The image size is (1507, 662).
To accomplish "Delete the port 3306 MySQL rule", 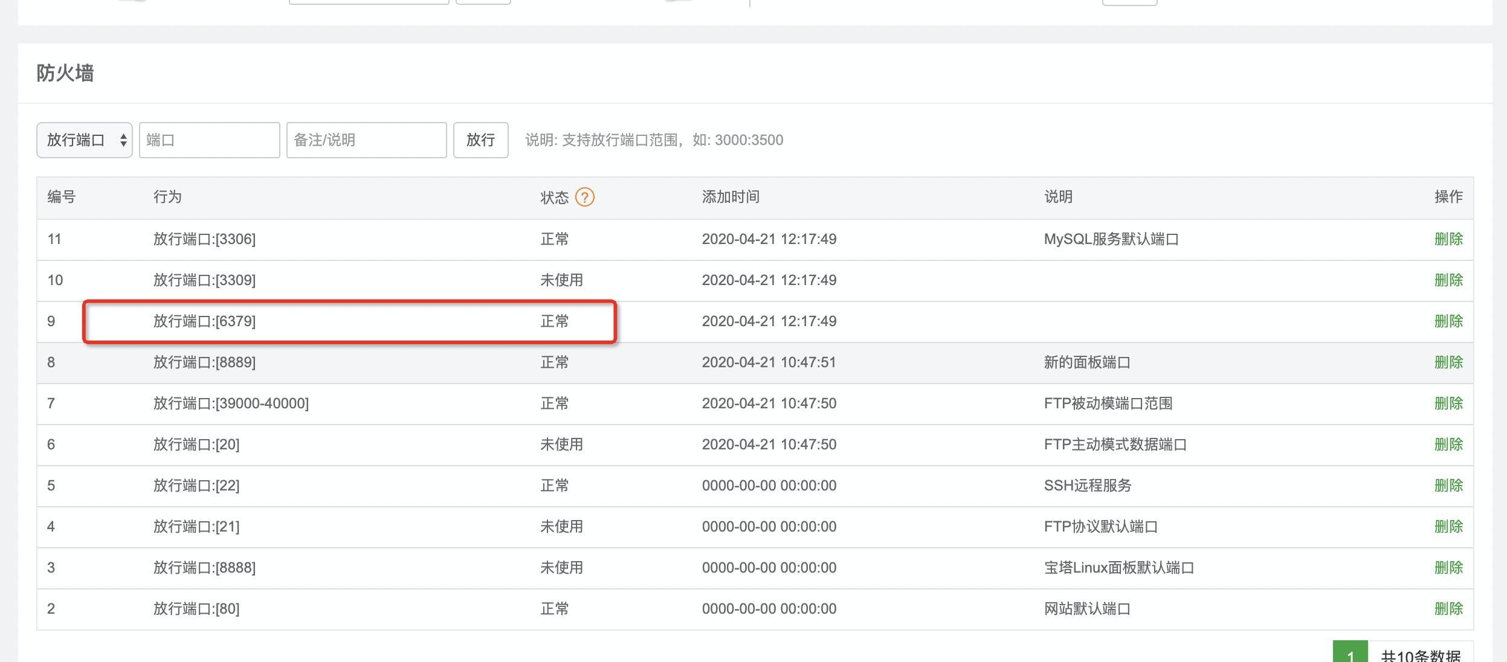I will click(x=1448, y=239).
